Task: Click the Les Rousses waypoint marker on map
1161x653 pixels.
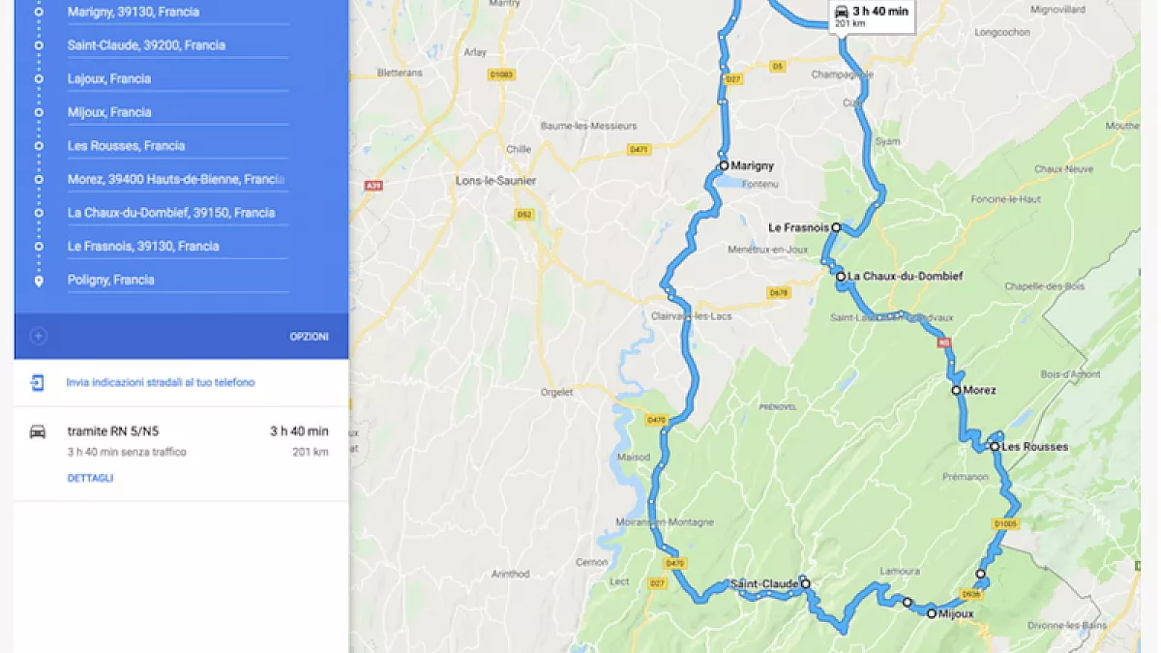Action: pyautogui.click(x=994, y=447)
